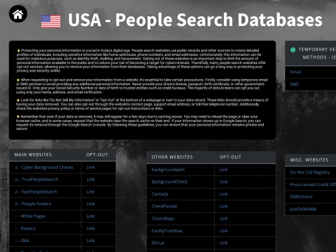Image resolution: width=336 pixels, height=252 pixels.
Task: Click the Temporary Verification Methods heading
Action: coord(317,54)
